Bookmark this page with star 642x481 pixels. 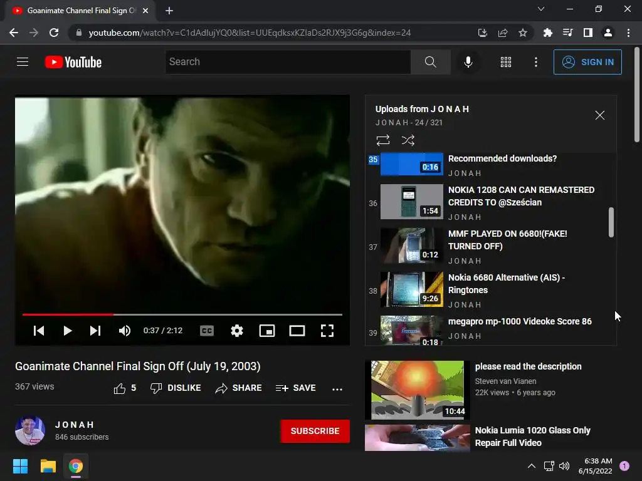[523, 33]
